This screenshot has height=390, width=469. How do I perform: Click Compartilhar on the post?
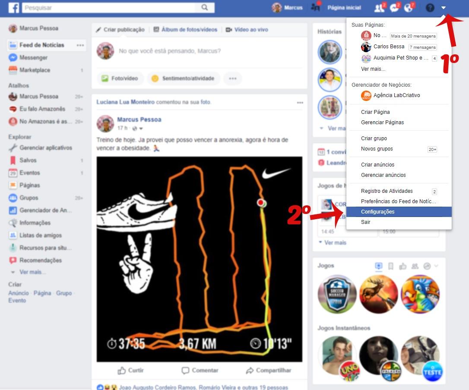269,371
